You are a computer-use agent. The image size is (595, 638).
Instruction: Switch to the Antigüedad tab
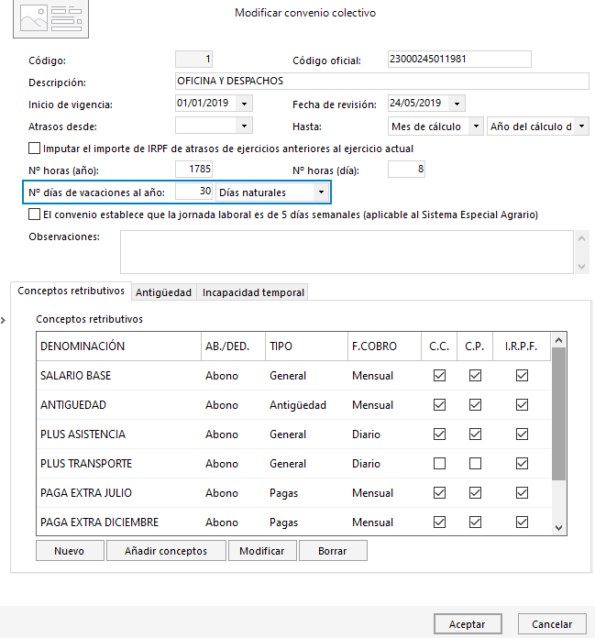(163, 292)
